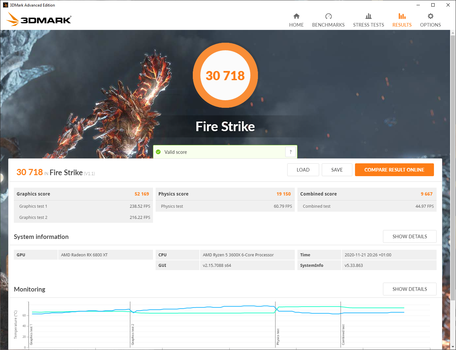The width and height of the screenshot is (456, 350).
Task: Select SystemInfo version v5.33.863
Action: click(354, 265)
